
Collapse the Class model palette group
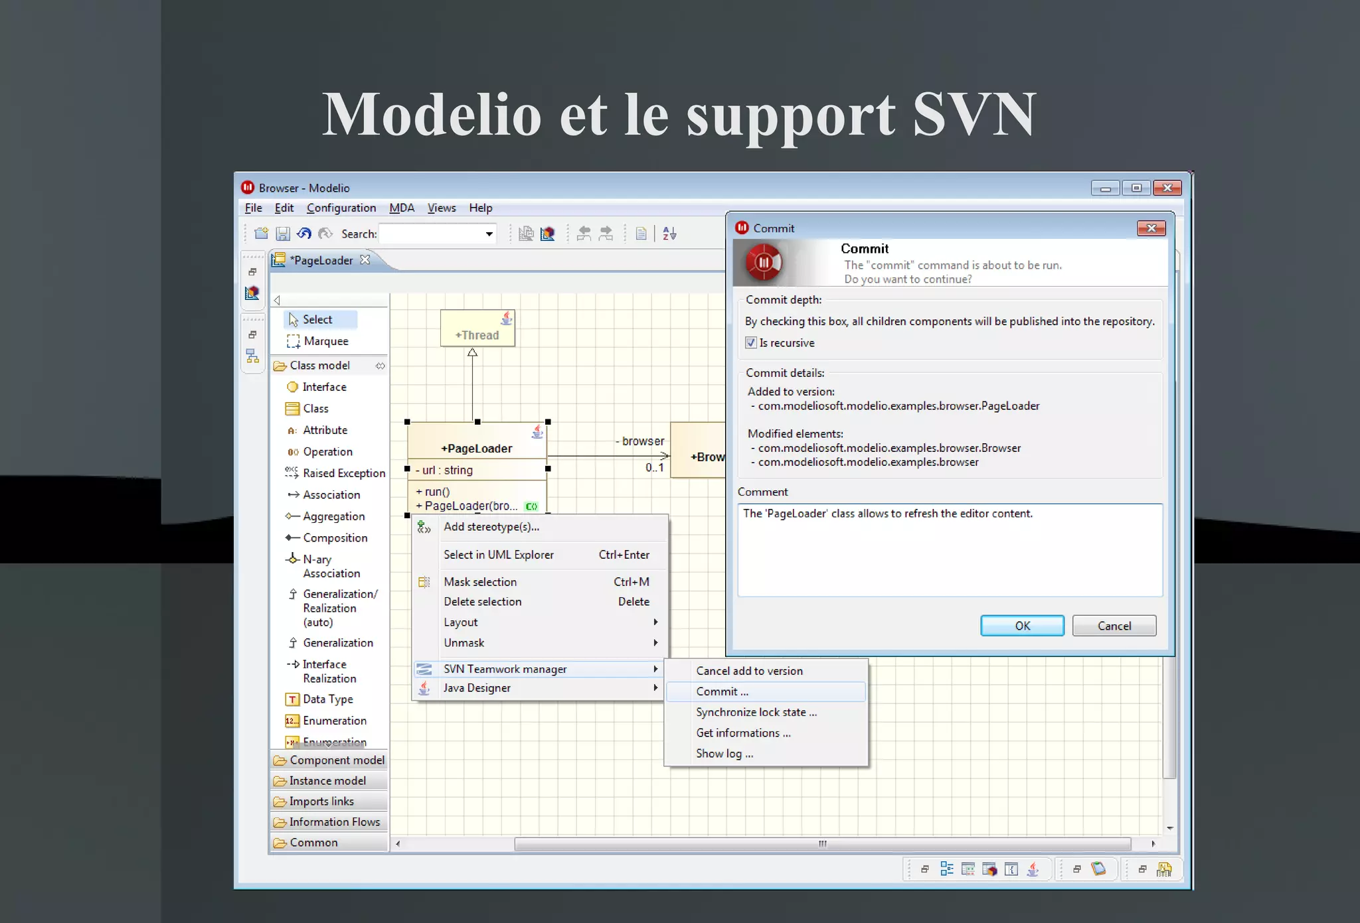[329, 366]
